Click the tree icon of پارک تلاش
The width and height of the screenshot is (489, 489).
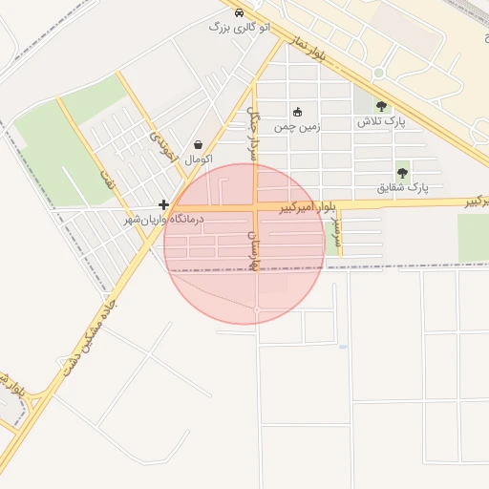coord(381,106)
